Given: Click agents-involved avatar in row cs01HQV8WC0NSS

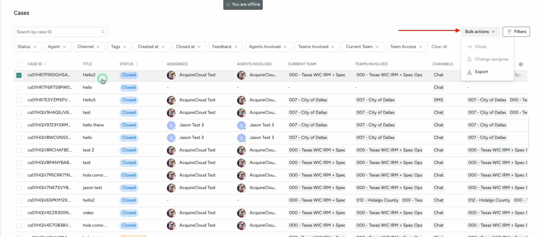Looking at the screenshot, I should pyautogui.click(x=241, y=138).
